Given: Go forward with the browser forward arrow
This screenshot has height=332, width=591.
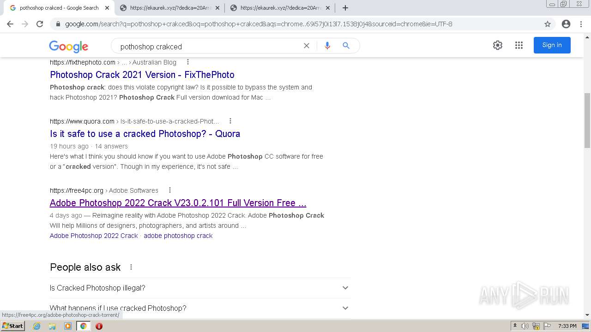Looking at the screenshot, I should pyautogui.click(x=25, y=24).
